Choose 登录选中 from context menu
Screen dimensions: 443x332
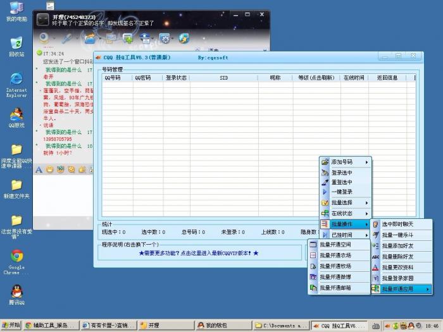346,173
